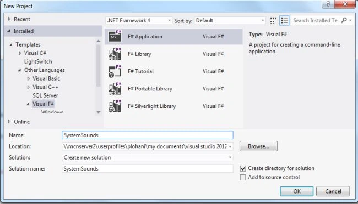
Task: Click the Solution name input field
Action: point(148,168)
